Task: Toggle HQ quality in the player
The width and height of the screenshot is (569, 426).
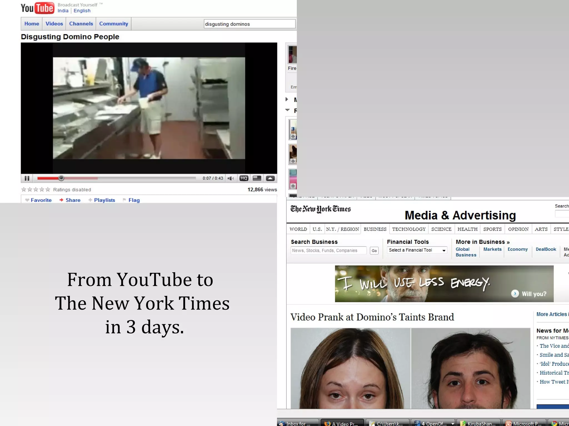Action: tap(244, 178)
